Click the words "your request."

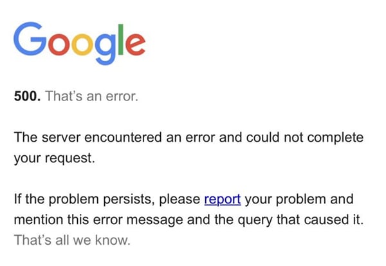coord(54,158)
